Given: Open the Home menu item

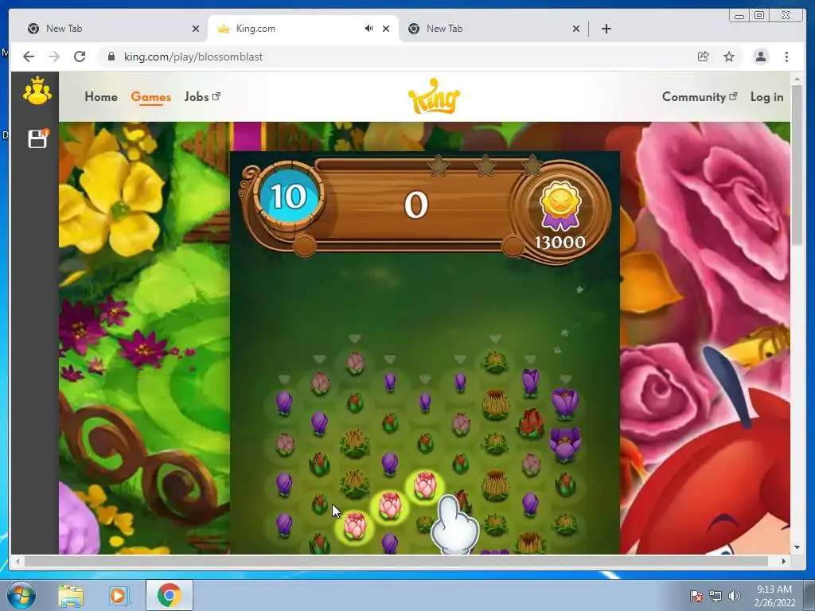Looking at the screenshot, I should point(101,96).
